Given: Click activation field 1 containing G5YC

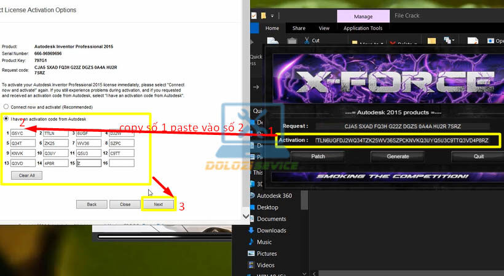Looking at the screenshot, I should click(23, 133).
